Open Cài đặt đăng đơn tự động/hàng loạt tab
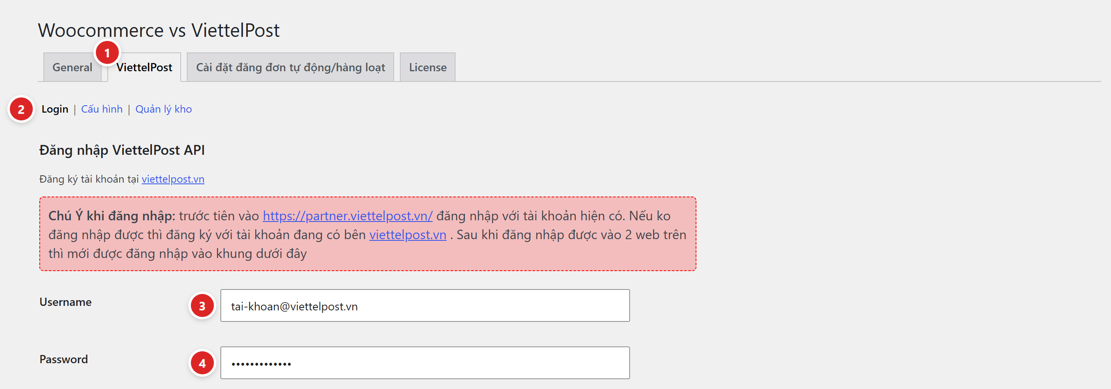The width and height of the screenshot is (1111, 389). 290,67
